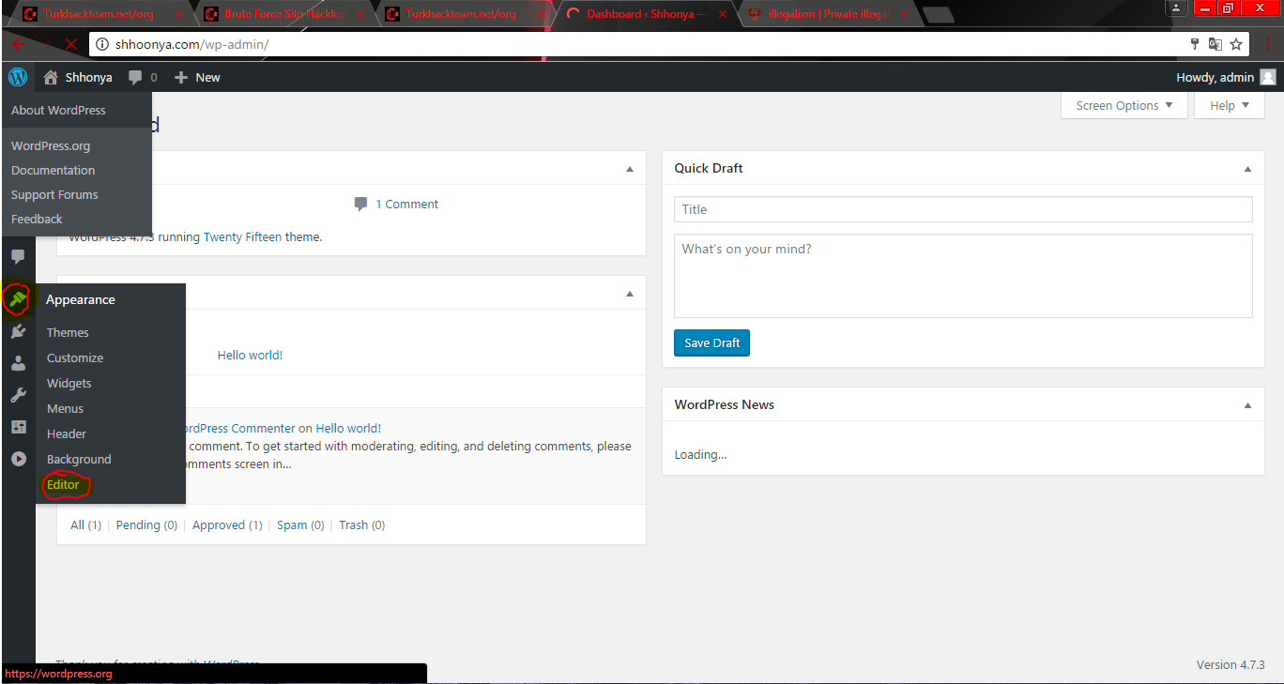Filter comments by Approved (1)
Screen dimensions: 1284x684
point(227,524)
